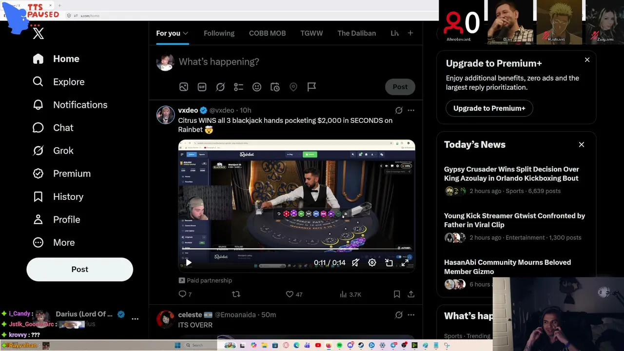The width and height of the screenshot is (624, 351).
Task: Add a poll to the post
Action: pos(238,87)
